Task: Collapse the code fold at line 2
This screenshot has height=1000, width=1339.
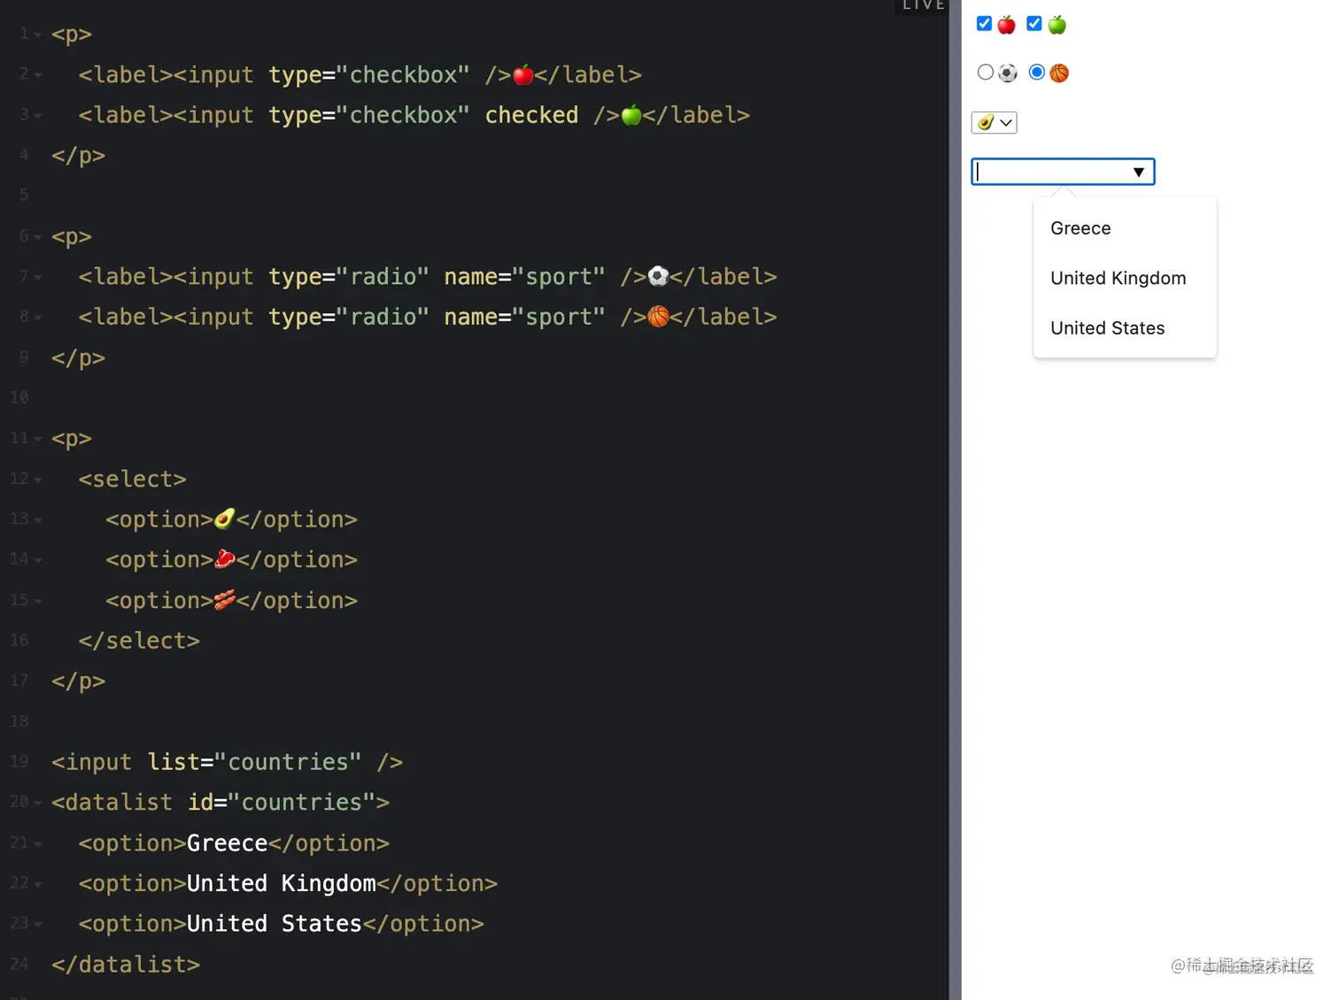Action: point(38,76)
